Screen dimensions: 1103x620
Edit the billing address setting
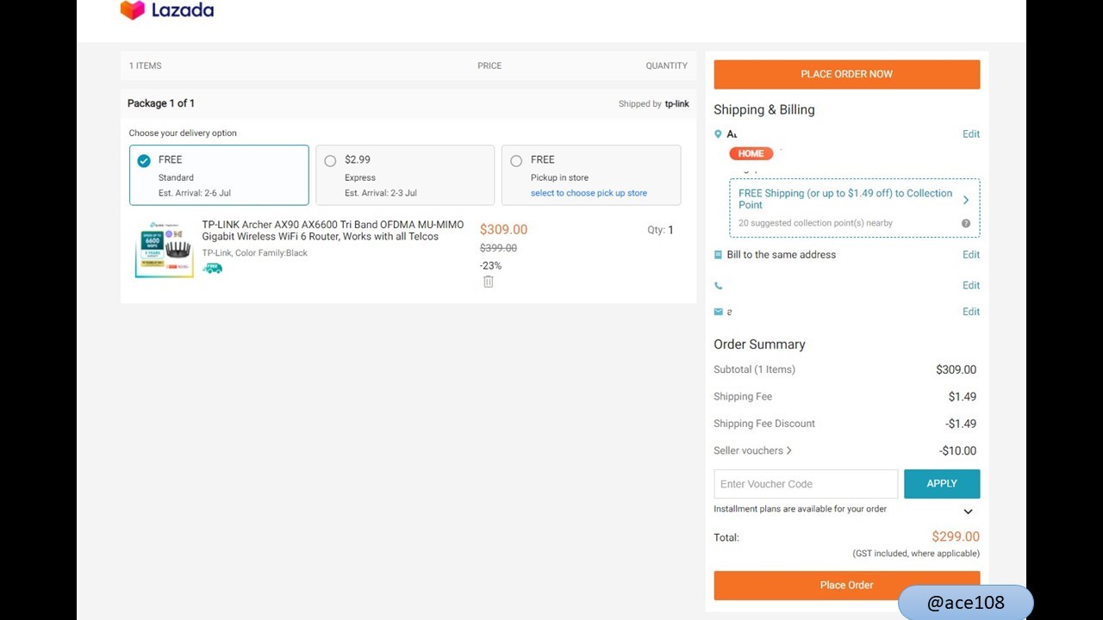coord(971,255)
